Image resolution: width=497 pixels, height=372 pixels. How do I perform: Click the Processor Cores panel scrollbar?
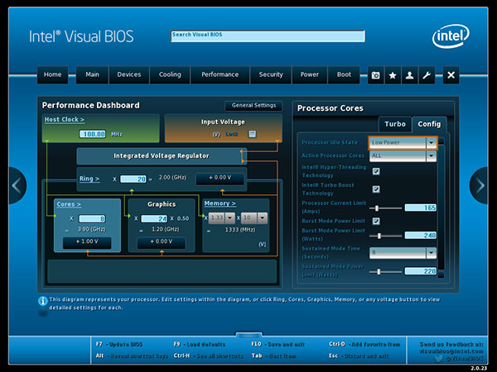point(441,207)
